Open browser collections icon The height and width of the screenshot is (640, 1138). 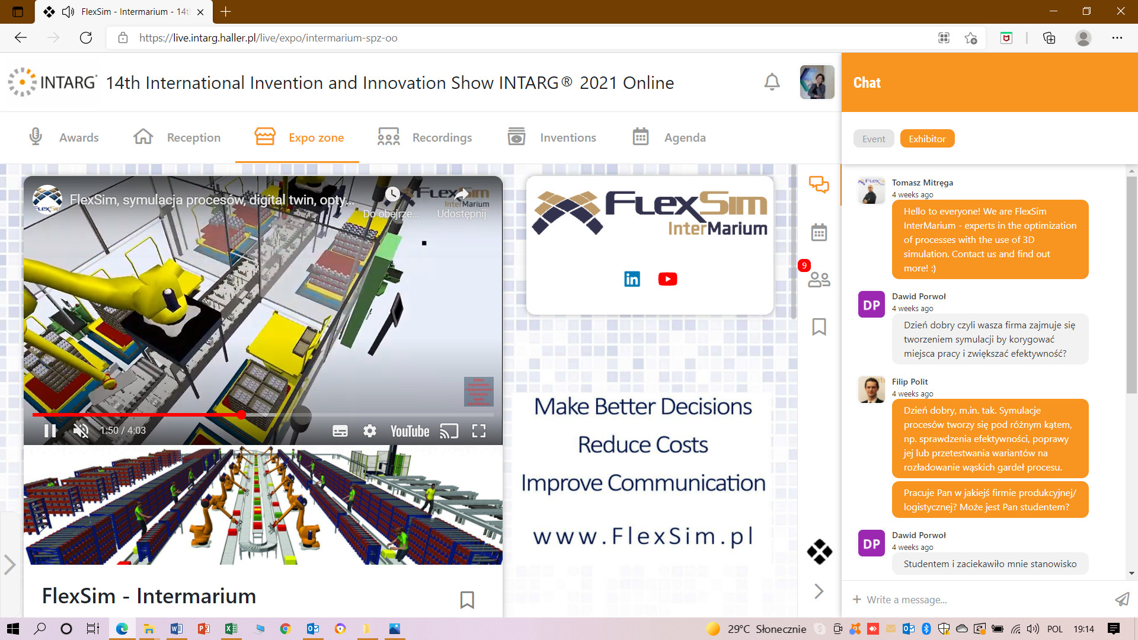point(1049,38)
